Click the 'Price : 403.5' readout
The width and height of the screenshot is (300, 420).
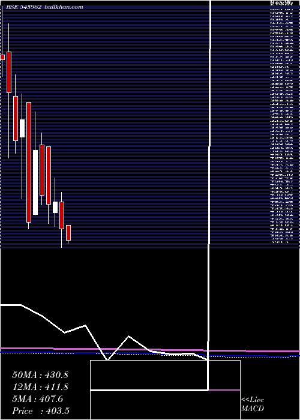tap(41, 411)
